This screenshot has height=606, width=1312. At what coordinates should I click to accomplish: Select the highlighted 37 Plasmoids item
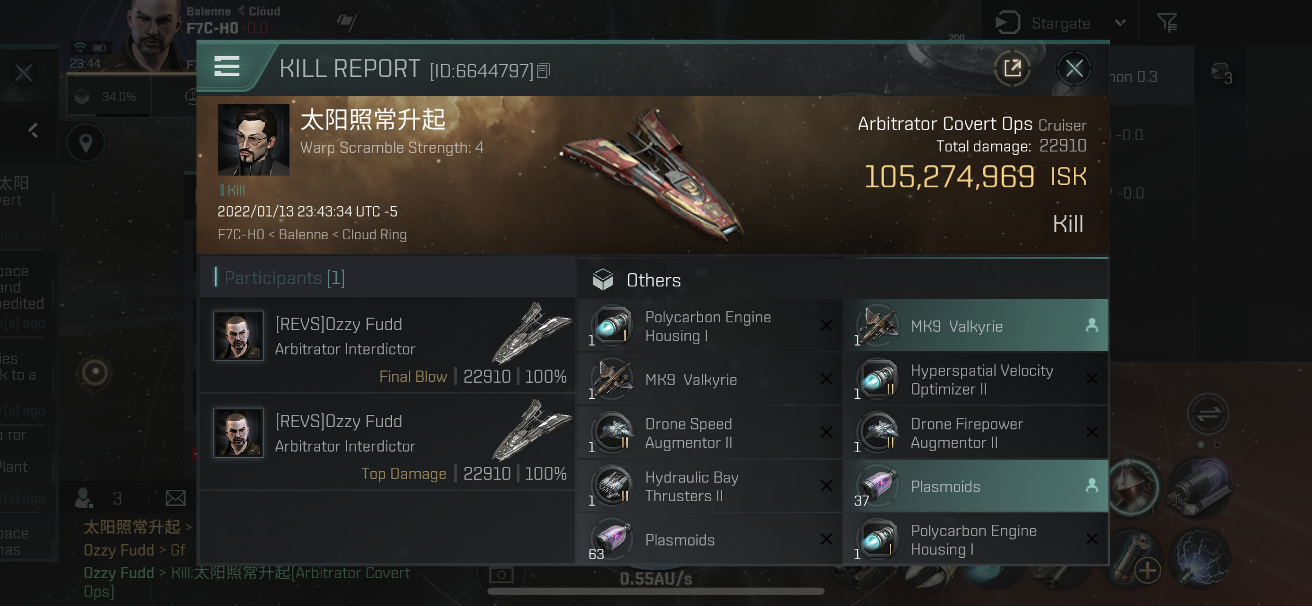point(975,487)
